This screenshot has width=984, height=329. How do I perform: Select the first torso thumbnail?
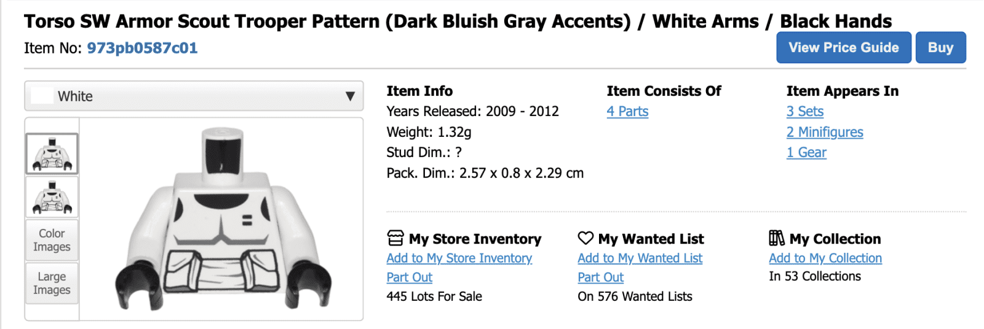[52, 154]
